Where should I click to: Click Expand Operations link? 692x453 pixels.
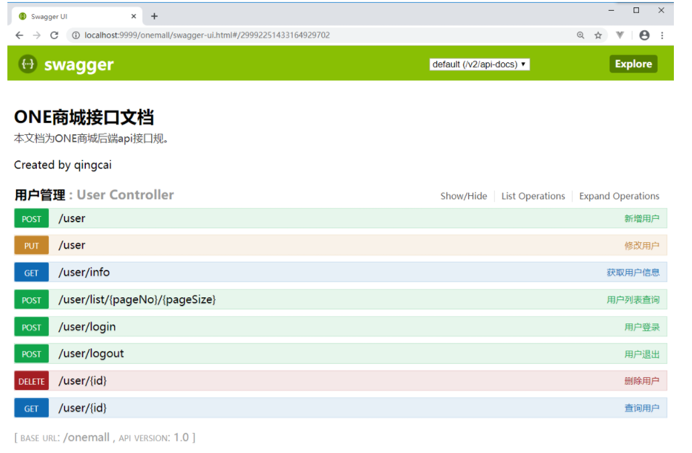pyautogui.click(x=620, y=196)
